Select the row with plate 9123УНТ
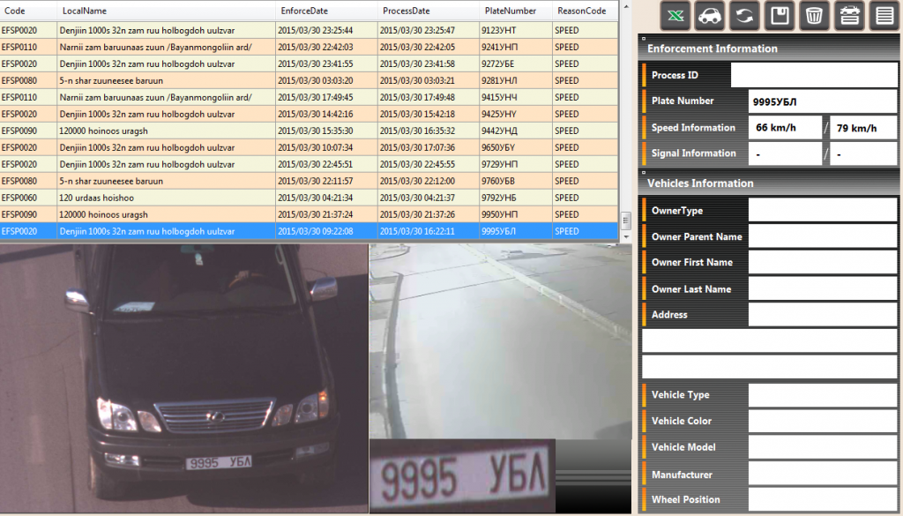 click(309, 30)
